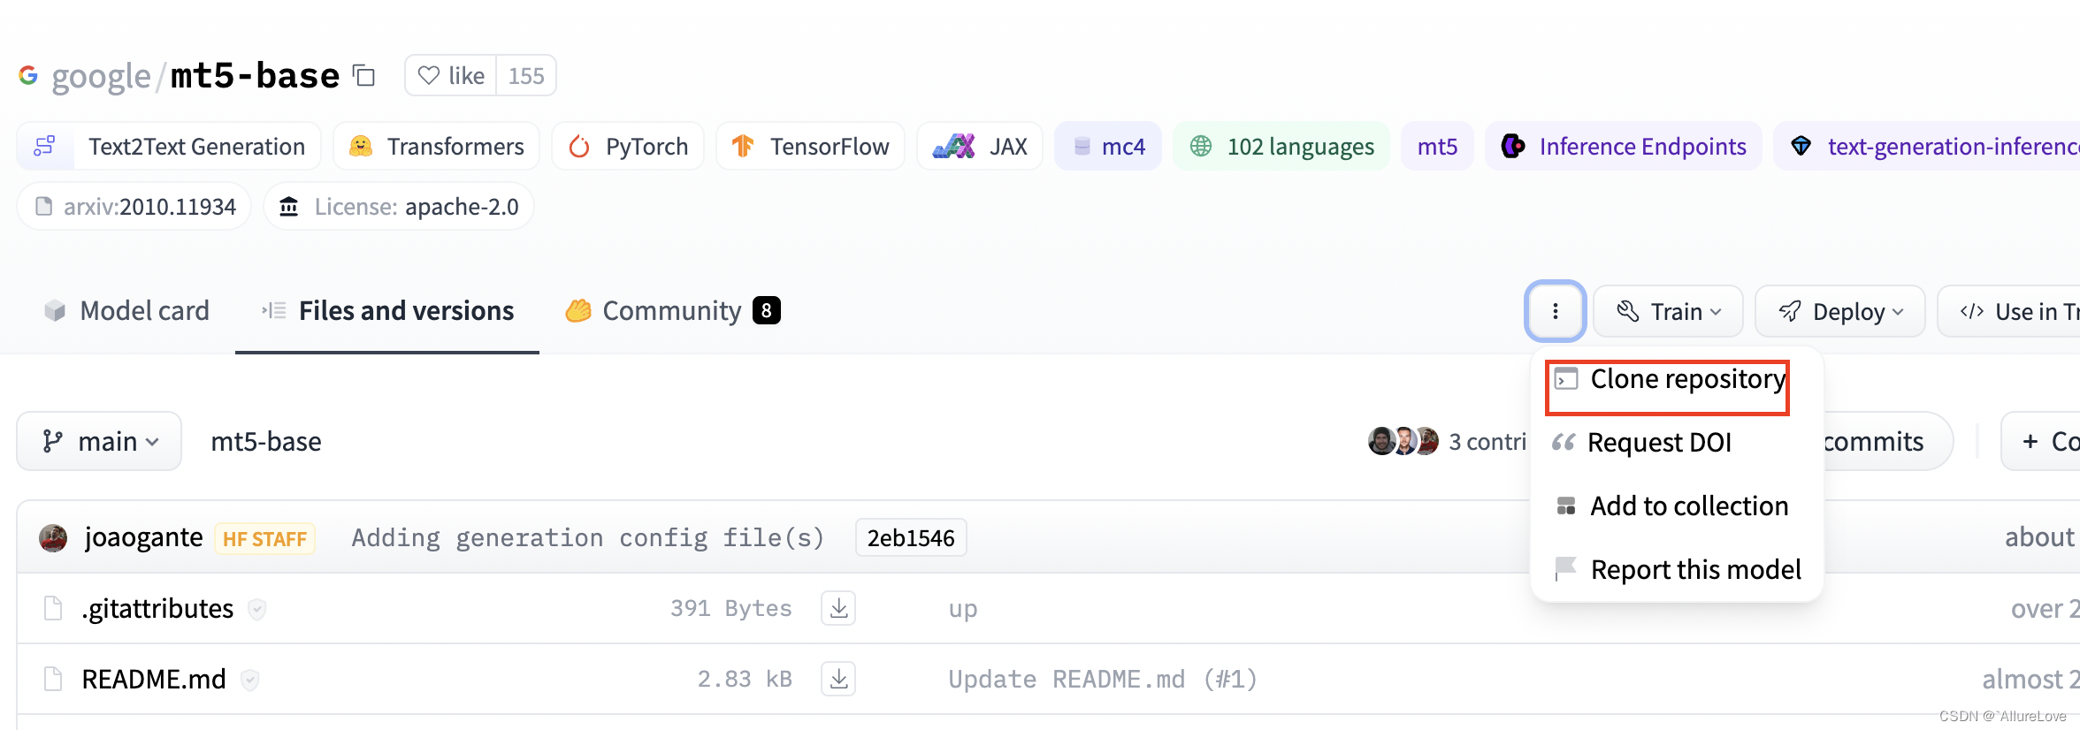Viewport: 2080px width, 730px height.
Task: Toggle the PyTorch library tag
Action: click(x=628, y=146)
